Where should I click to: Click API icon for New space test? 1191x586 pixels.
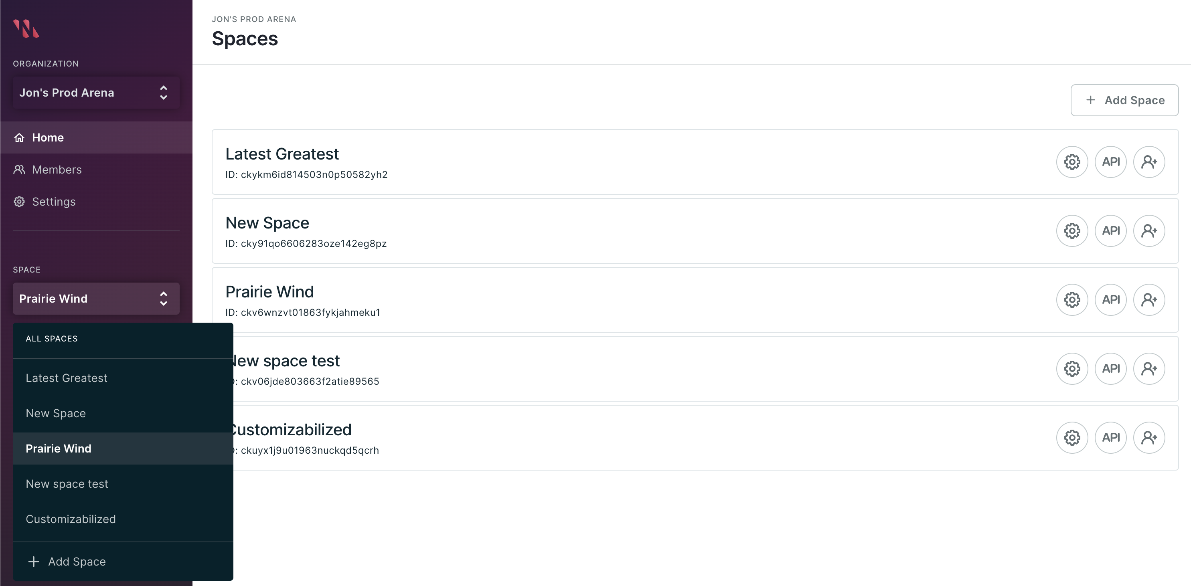[x=1110, y=368]
